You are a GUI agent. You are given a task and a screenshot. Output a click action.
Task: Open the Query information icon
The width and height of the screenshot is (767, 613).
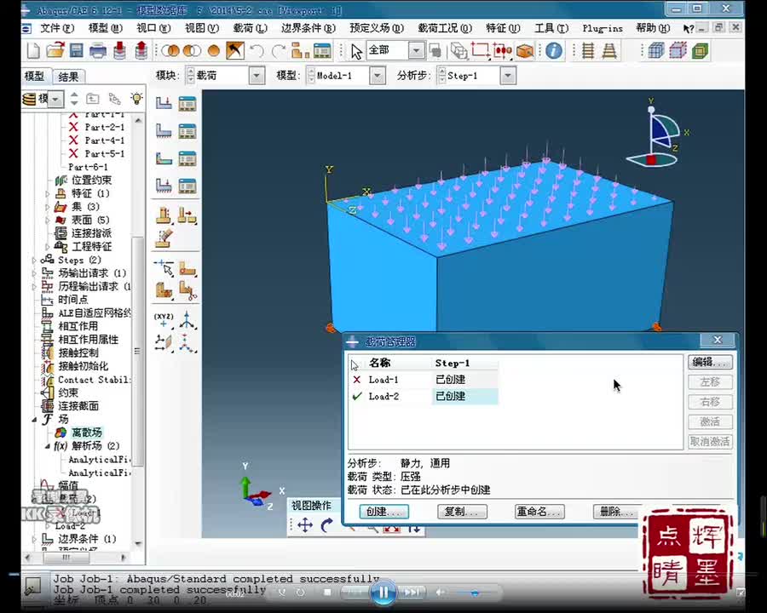(x=554, y=50)
